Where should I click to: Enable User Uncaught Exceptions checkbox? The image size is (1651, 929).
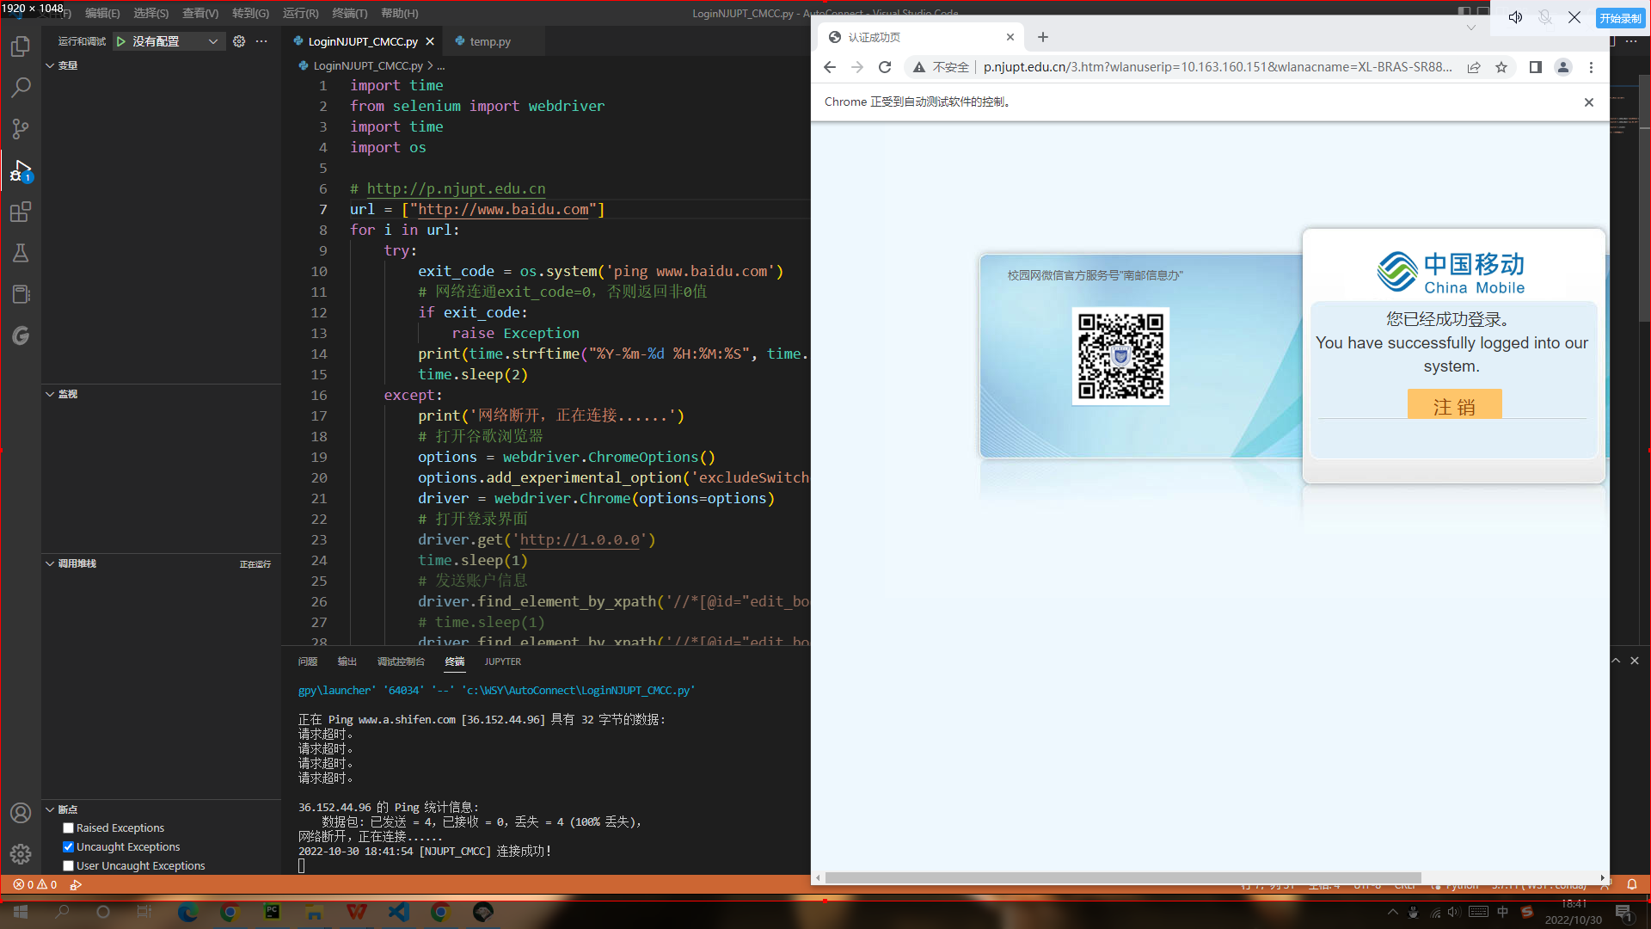coord(69,866)
